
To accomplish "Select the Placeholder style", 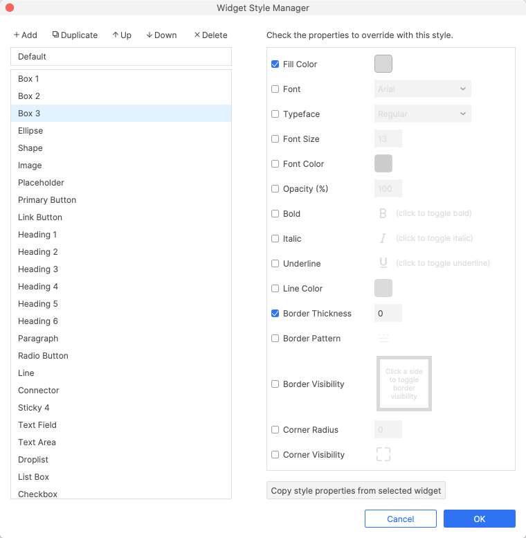I will pos(121,183).
